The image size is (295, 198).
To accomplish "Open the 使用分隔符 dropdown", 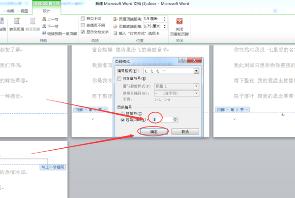I will coord(196,93).
